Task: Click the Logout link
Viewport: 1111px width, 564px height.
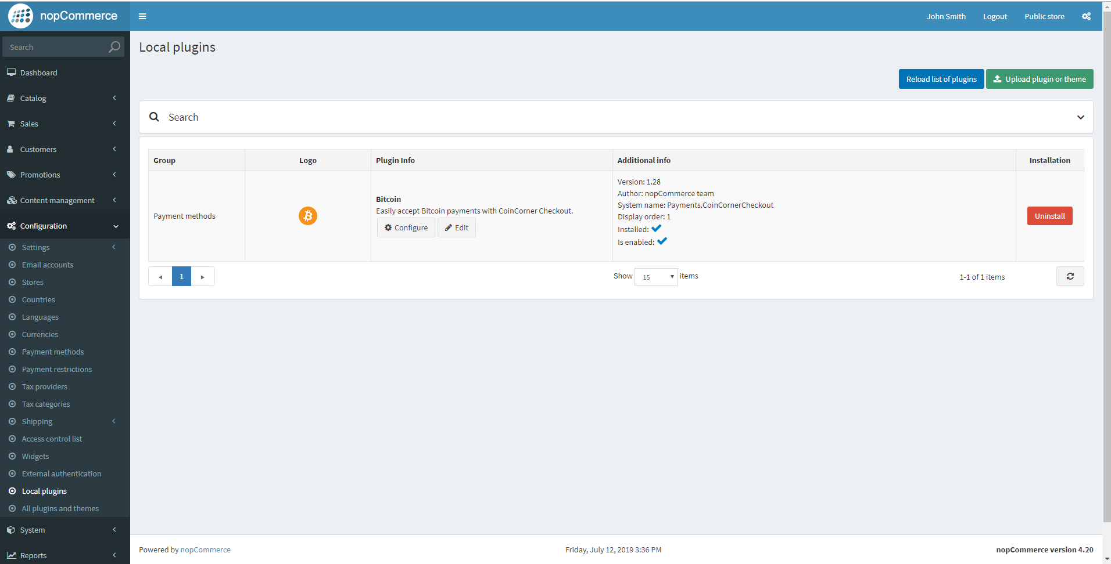Action: click(x=995, y=16)
